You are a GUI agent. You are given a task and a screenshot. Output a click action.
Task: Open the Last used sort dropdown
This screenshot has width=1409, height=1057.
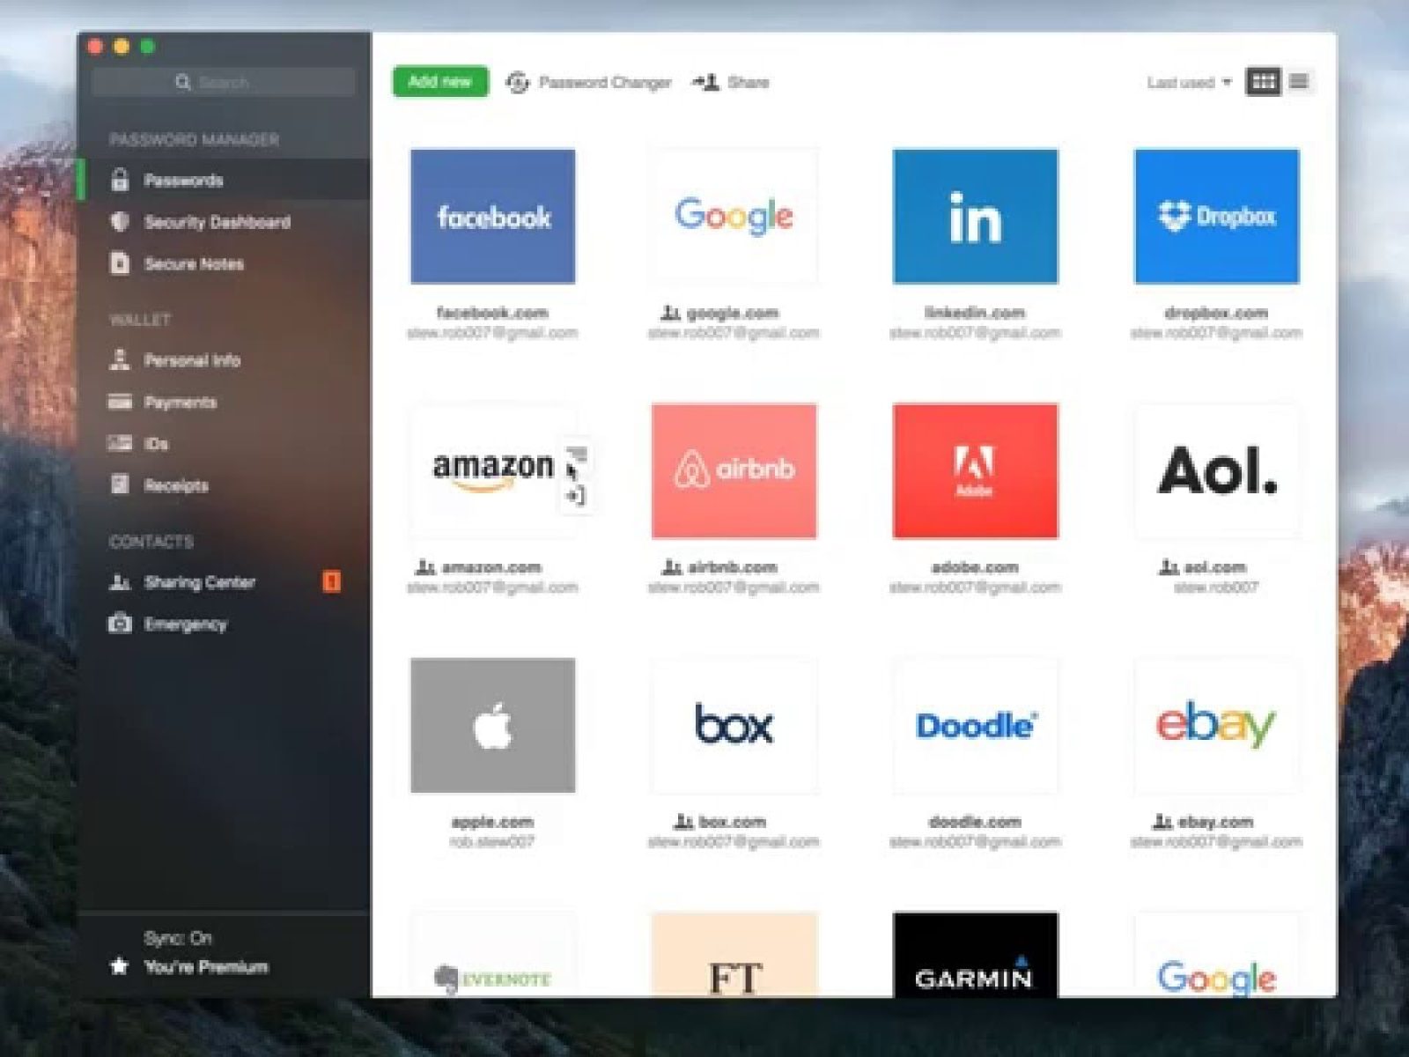coord(1189,83)
